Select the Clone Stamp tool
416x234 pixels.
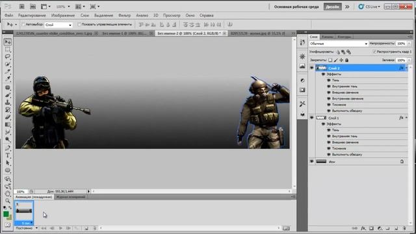[8, 103]
